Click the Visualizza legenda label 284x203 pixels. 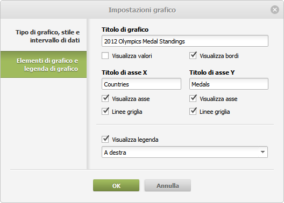[x=135, y=140]
